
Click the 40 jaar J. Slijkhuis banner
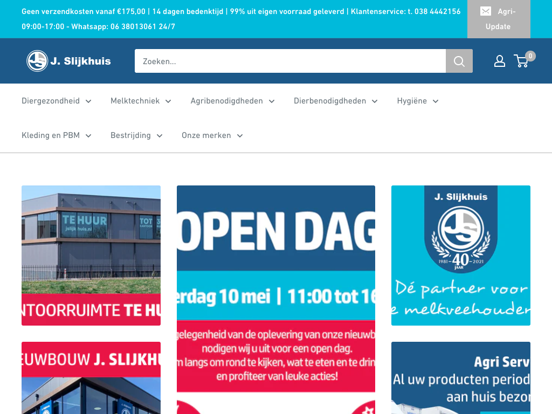coord(461,256)
